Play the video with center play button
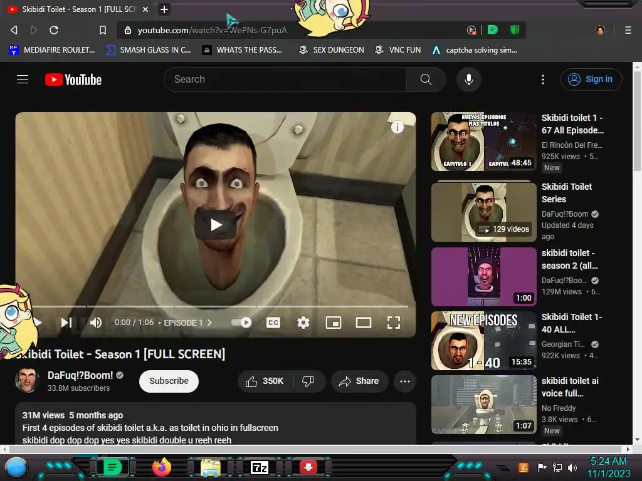 216,225
